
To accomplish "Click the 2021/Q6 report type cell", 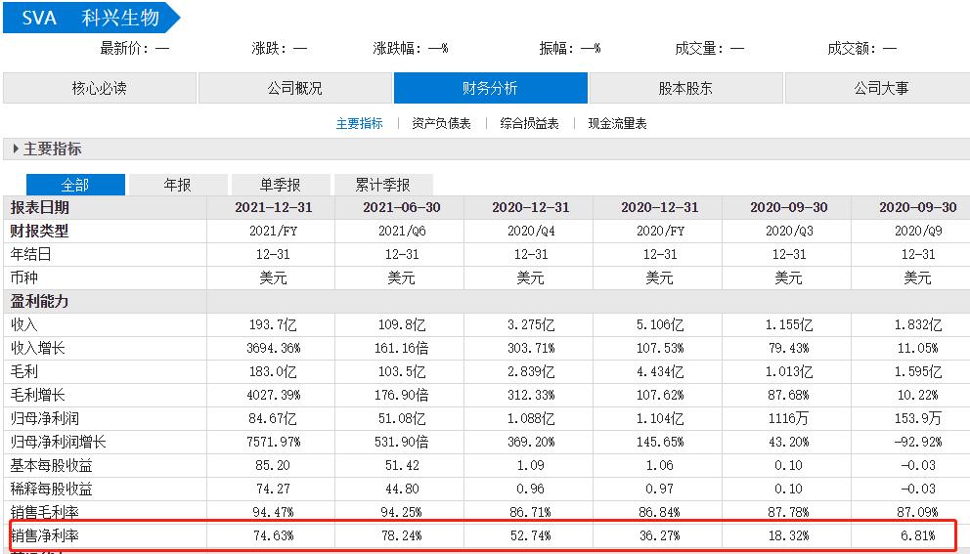I will click(x=402, y=232).
